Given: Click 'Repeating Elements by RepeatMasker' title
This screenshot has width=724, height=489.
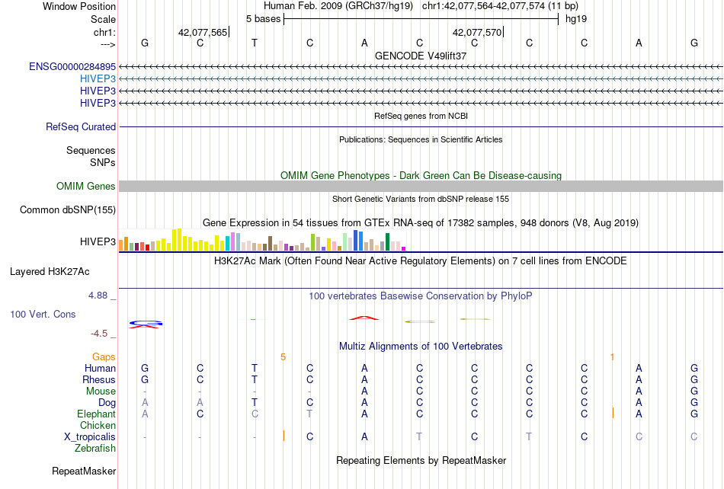Looking at the screenshot, I should coord(421,460).
